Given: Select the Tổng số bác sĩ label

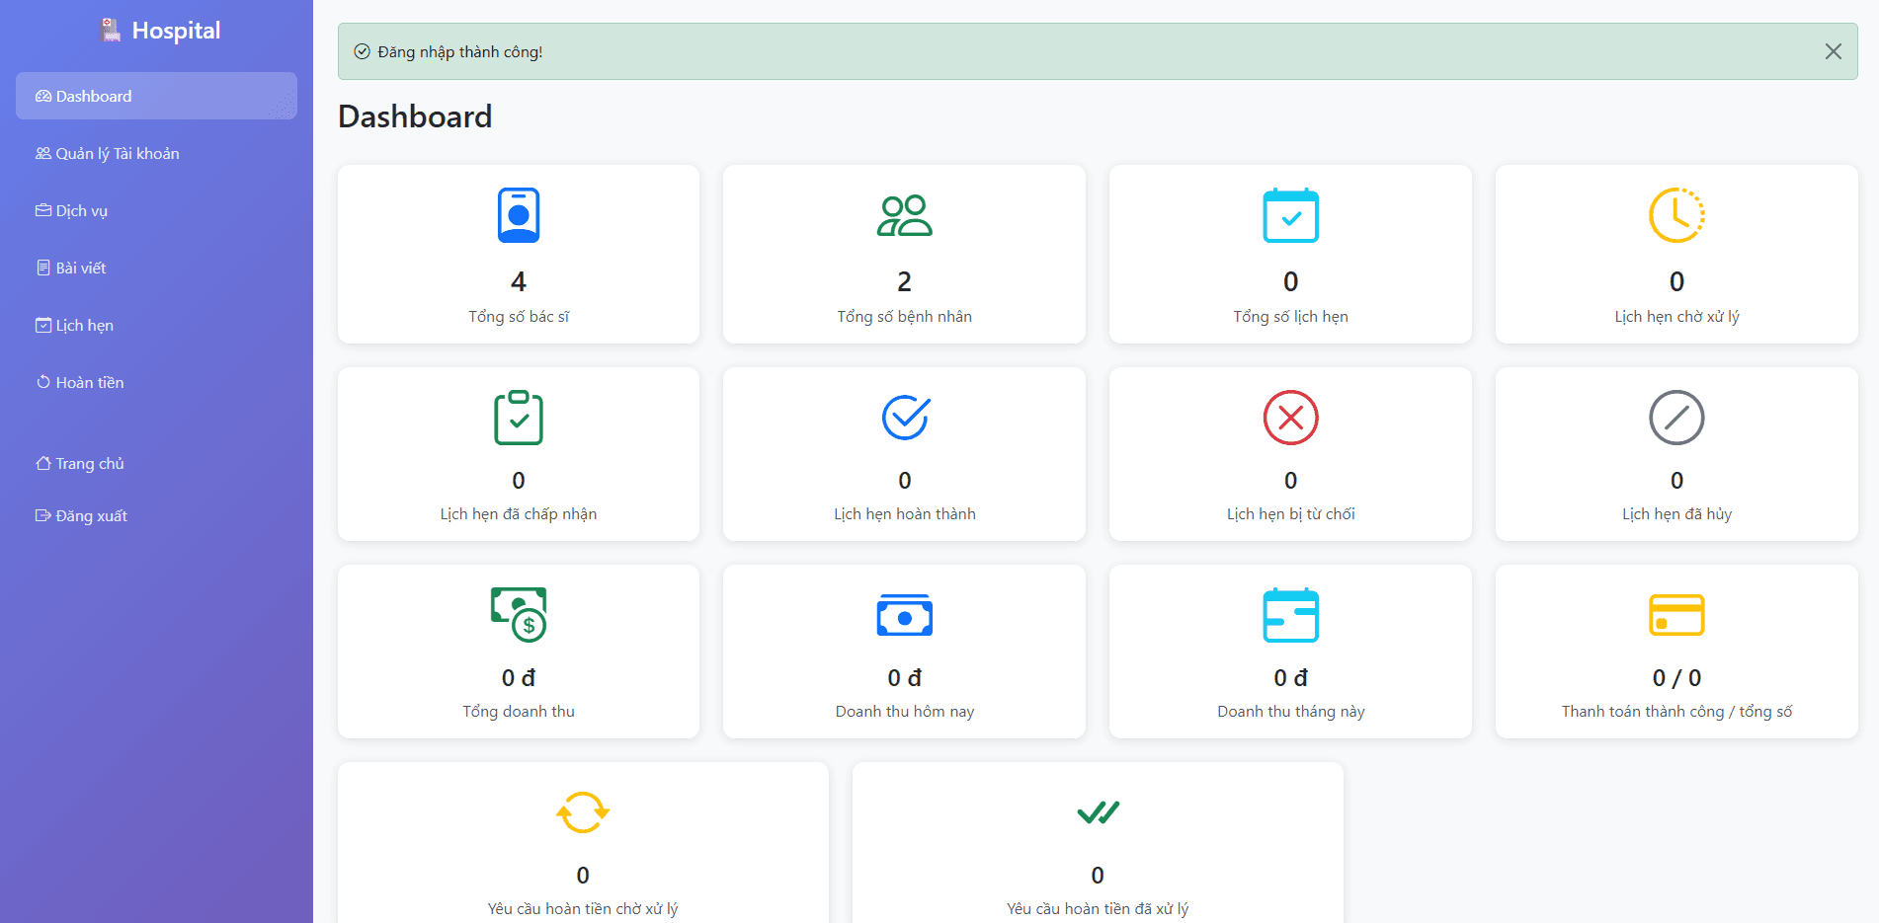Looking at the screenshot, I should (519, 316).
